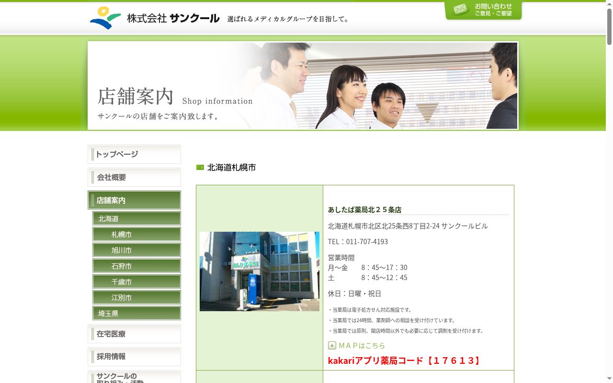Go to トップページ in the sidebar
613x383 pixels.
[x=134, y=154]
